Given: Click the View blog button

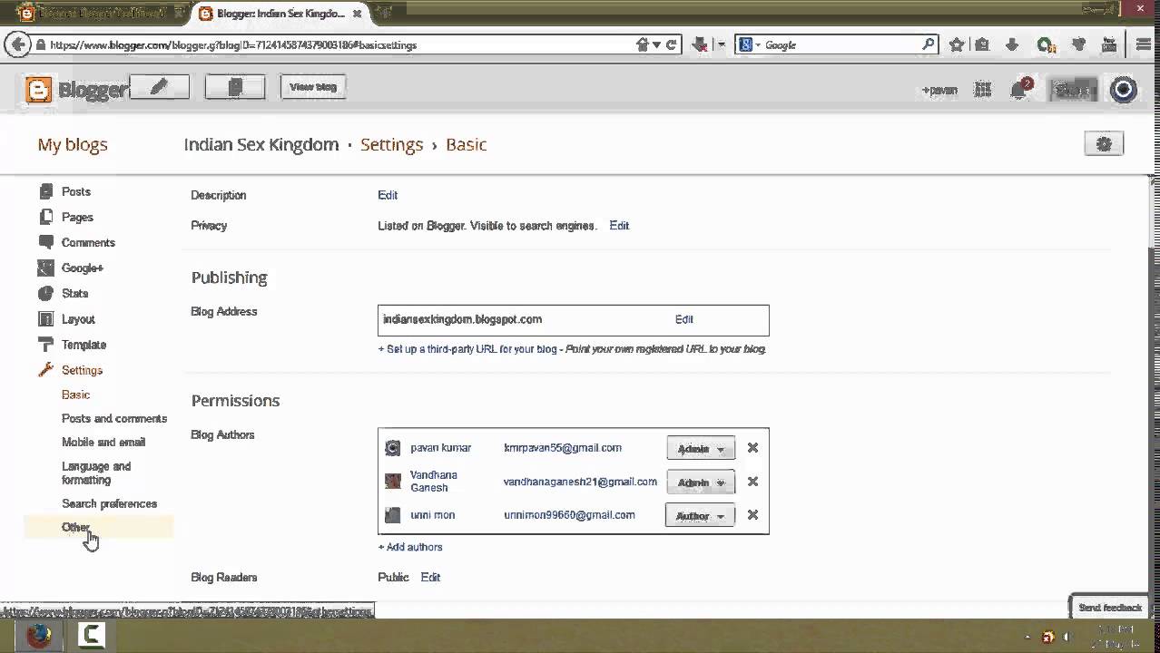Looking at the screenshot, I should click(313, 87).
